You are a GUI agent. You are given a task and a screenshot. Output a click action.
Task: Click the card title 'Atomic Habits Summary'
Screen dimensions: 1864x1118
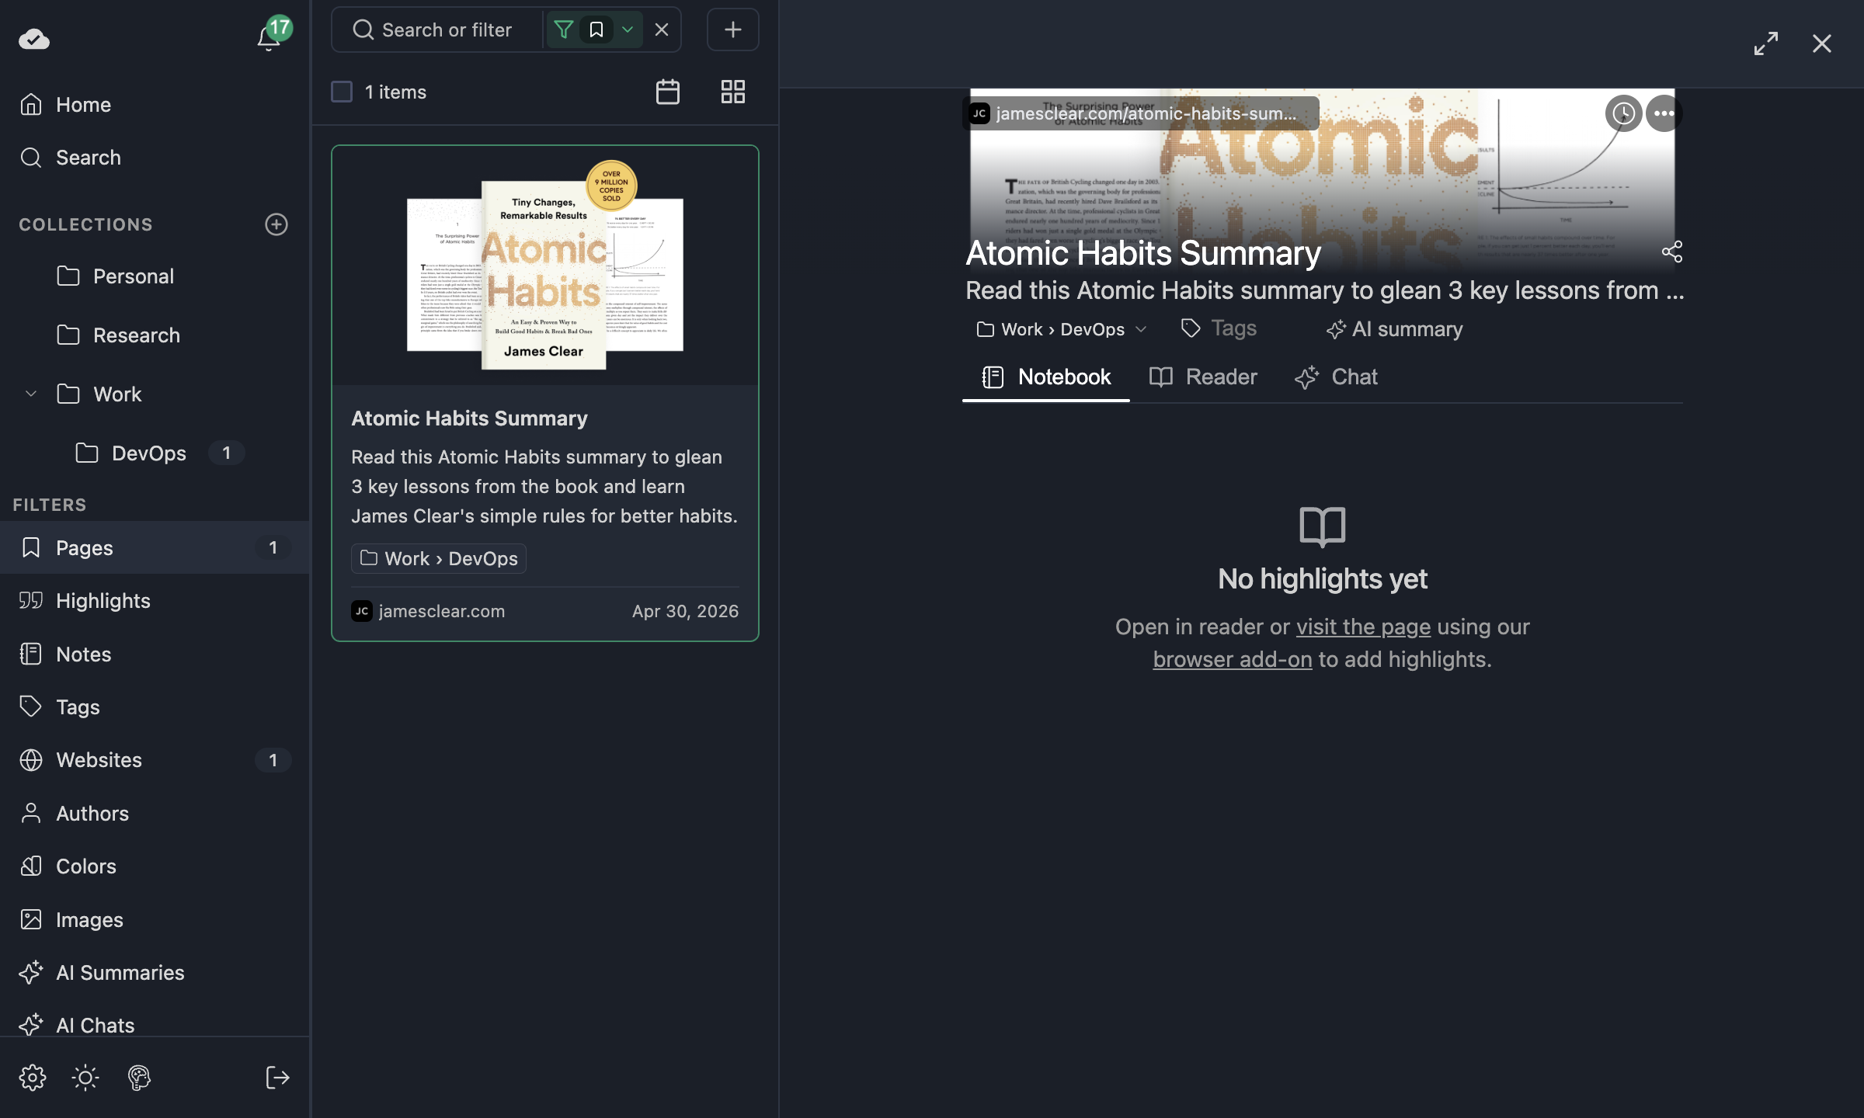pos(469,418)
